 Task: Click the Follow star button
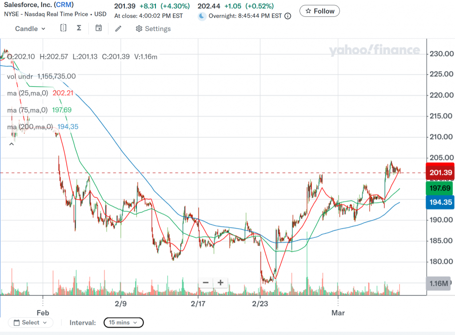[319, 11]
